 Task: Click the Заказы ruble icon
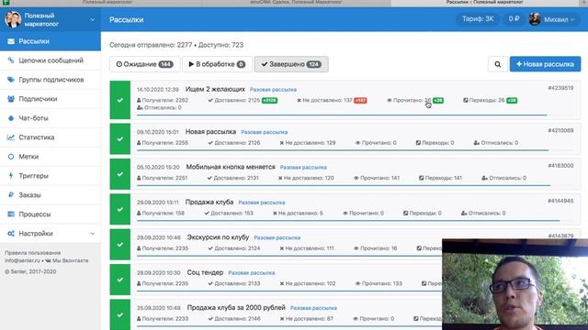coord(11,195)
